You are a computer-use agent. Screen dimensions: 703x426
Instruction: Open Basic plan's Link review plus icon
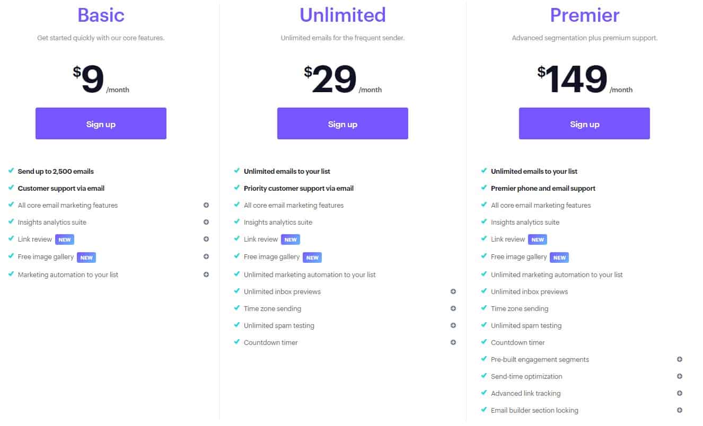(206, 239)
